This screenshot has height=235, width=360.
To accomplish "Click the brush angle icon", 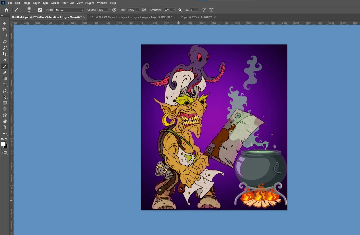I will coord(187,10).
